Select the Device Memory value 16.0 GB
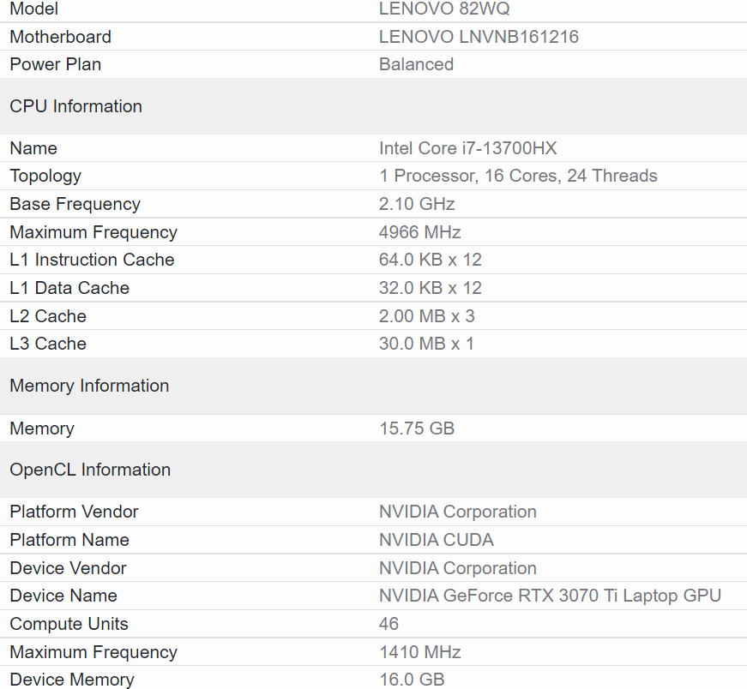The height and width of the screenshot is (689, 747). (413, 679)
